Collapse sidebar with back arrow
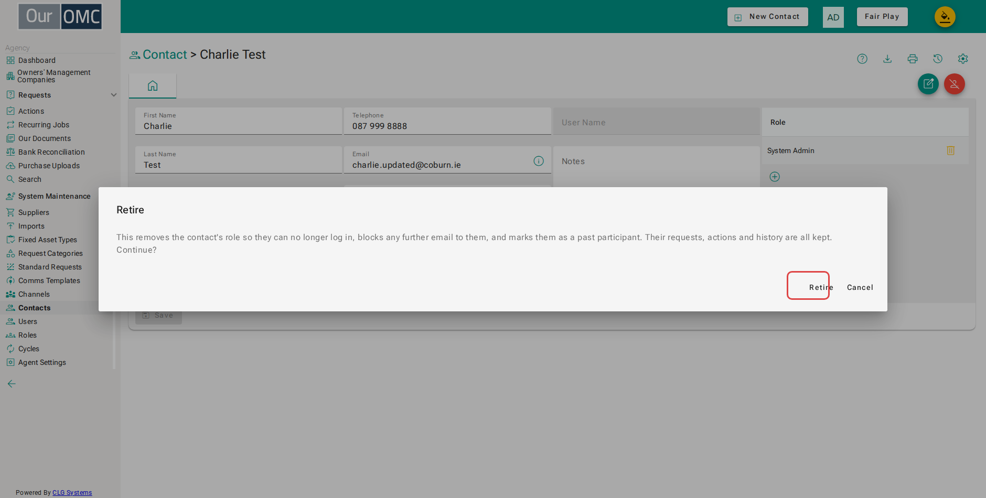This screenshot has height=498, width=986. pos(12,384)
